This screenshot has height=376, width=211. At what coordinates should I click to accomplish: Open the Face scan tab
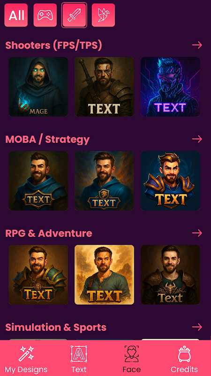132,359
